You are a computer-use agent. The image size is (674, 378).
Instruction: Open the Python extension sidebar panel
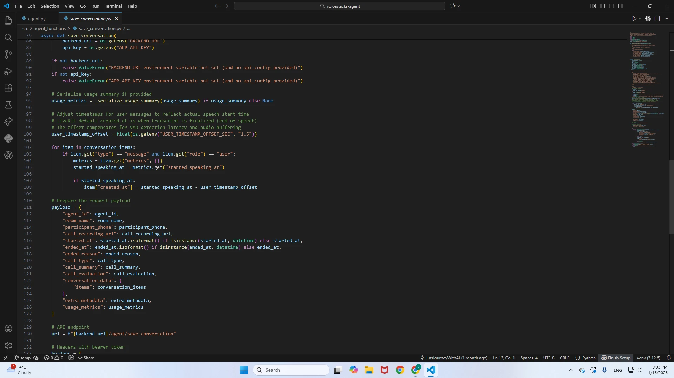pyautogui.click(x=8, y=138)
